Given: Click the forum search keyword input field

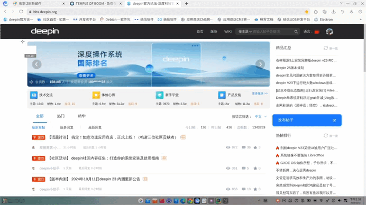Looking at the screenshot, I should [272, 32].
